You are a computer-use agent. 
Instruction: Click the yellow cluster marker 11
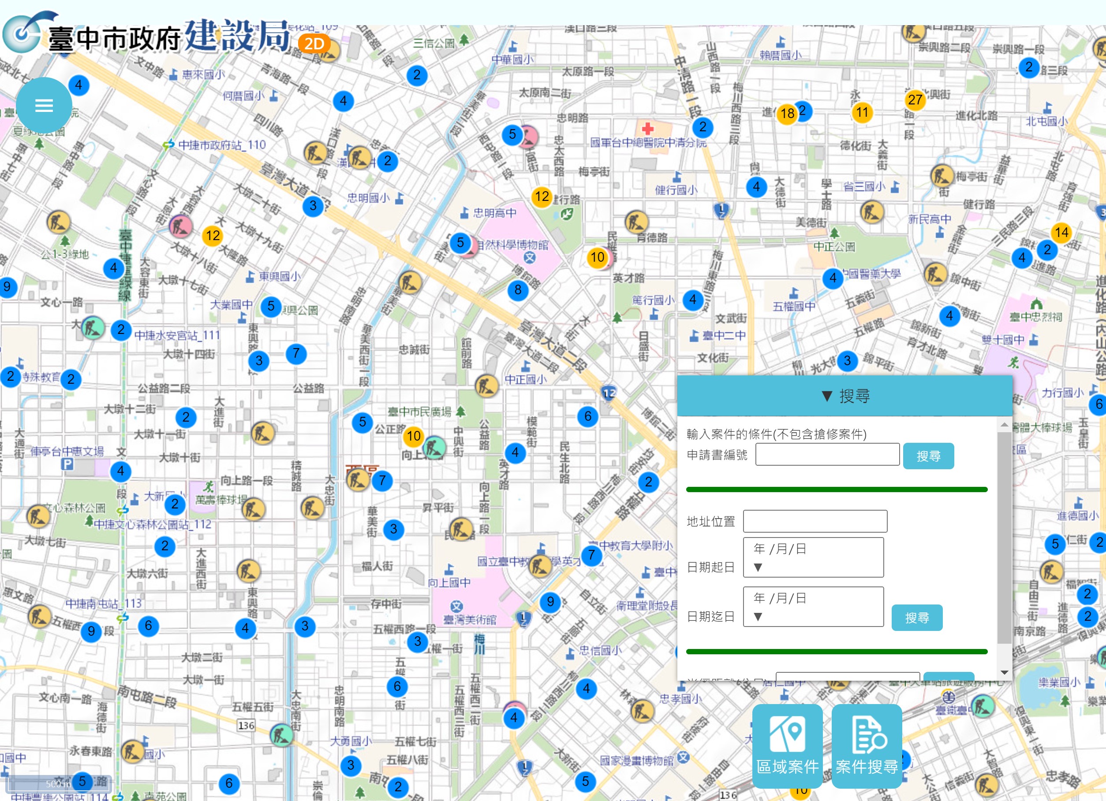point(862,112)
